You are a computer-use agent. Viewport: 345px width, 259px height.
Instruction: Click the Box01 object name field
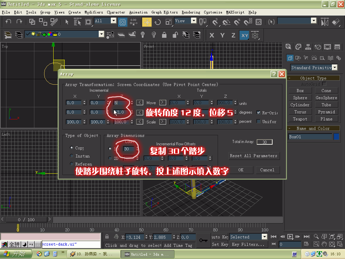(x=310, y=137)
